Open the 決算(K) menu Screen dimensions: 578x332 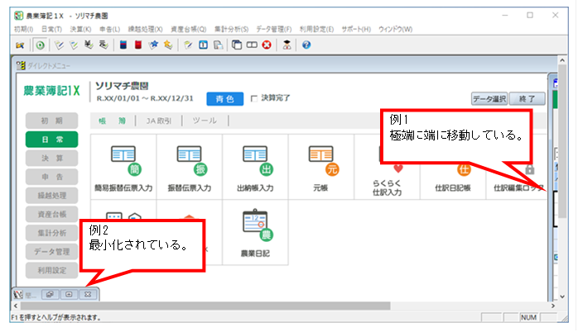pyautogui.click(x=80, y=29)
